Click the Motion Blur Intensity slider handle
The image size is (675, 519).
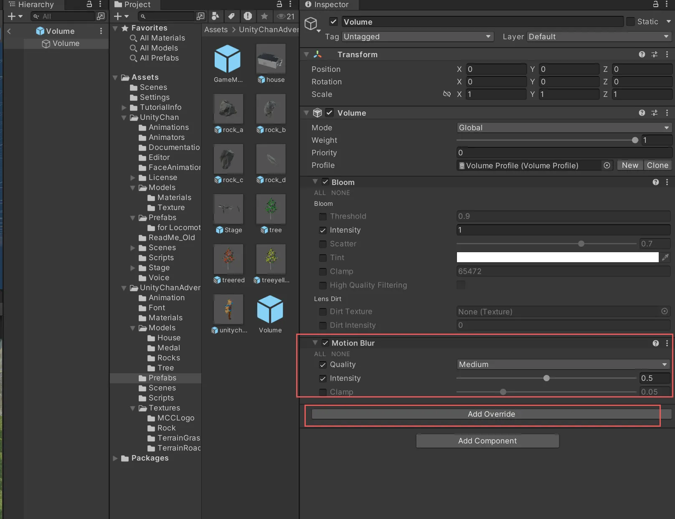click(x=546, y=378)
